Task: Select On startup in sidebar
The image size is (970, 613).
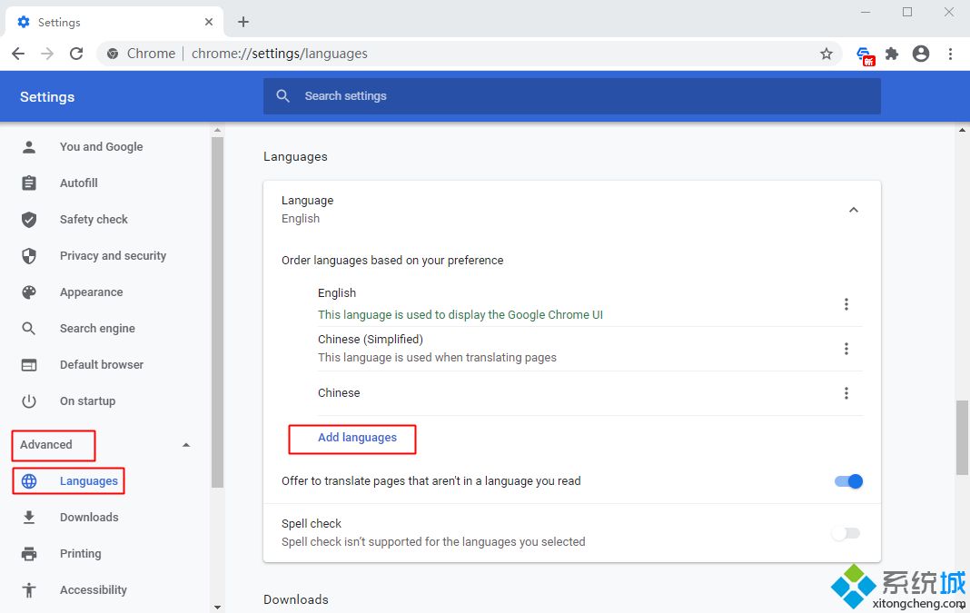Action: (88, 400)
